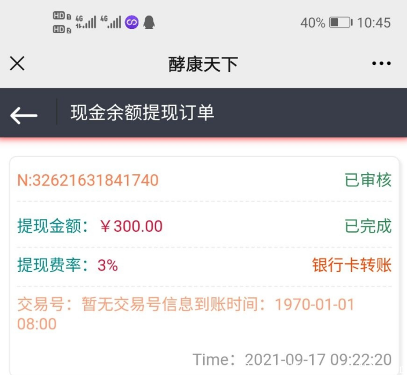The height and width of the screenshot is (375, 407).
Task: Tap the 现金余额提现订单 header title
Action: click(142, 113)
